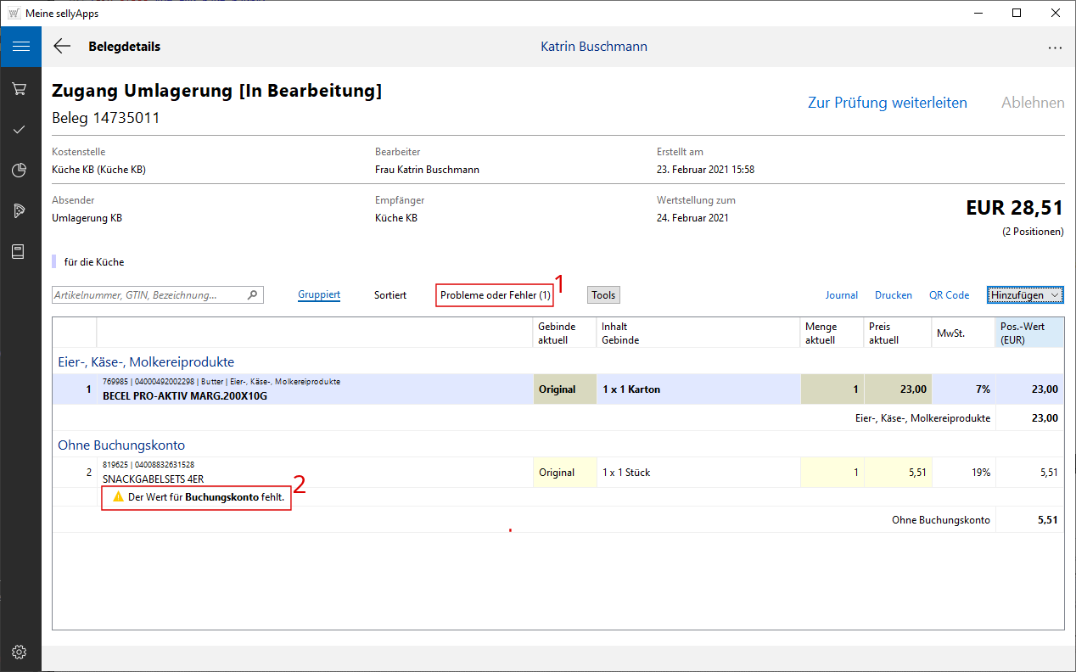Open settings gear in sidebar
This screenshot has width=1076, height=672.
pyautogui.click(x=20, y=652)
